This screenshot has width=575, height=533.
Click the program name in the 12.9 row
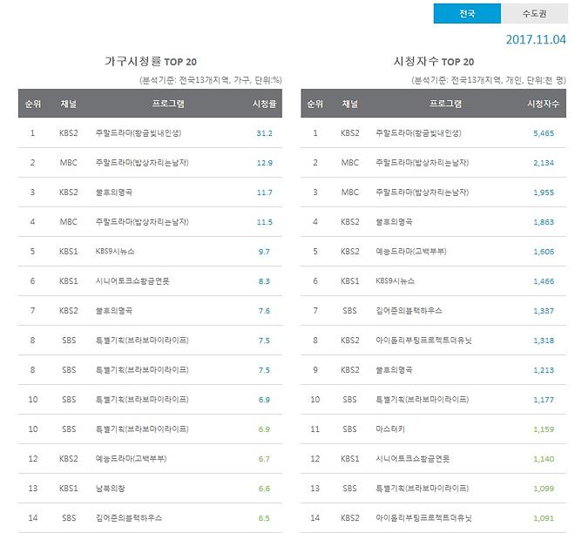pos(142,162)
